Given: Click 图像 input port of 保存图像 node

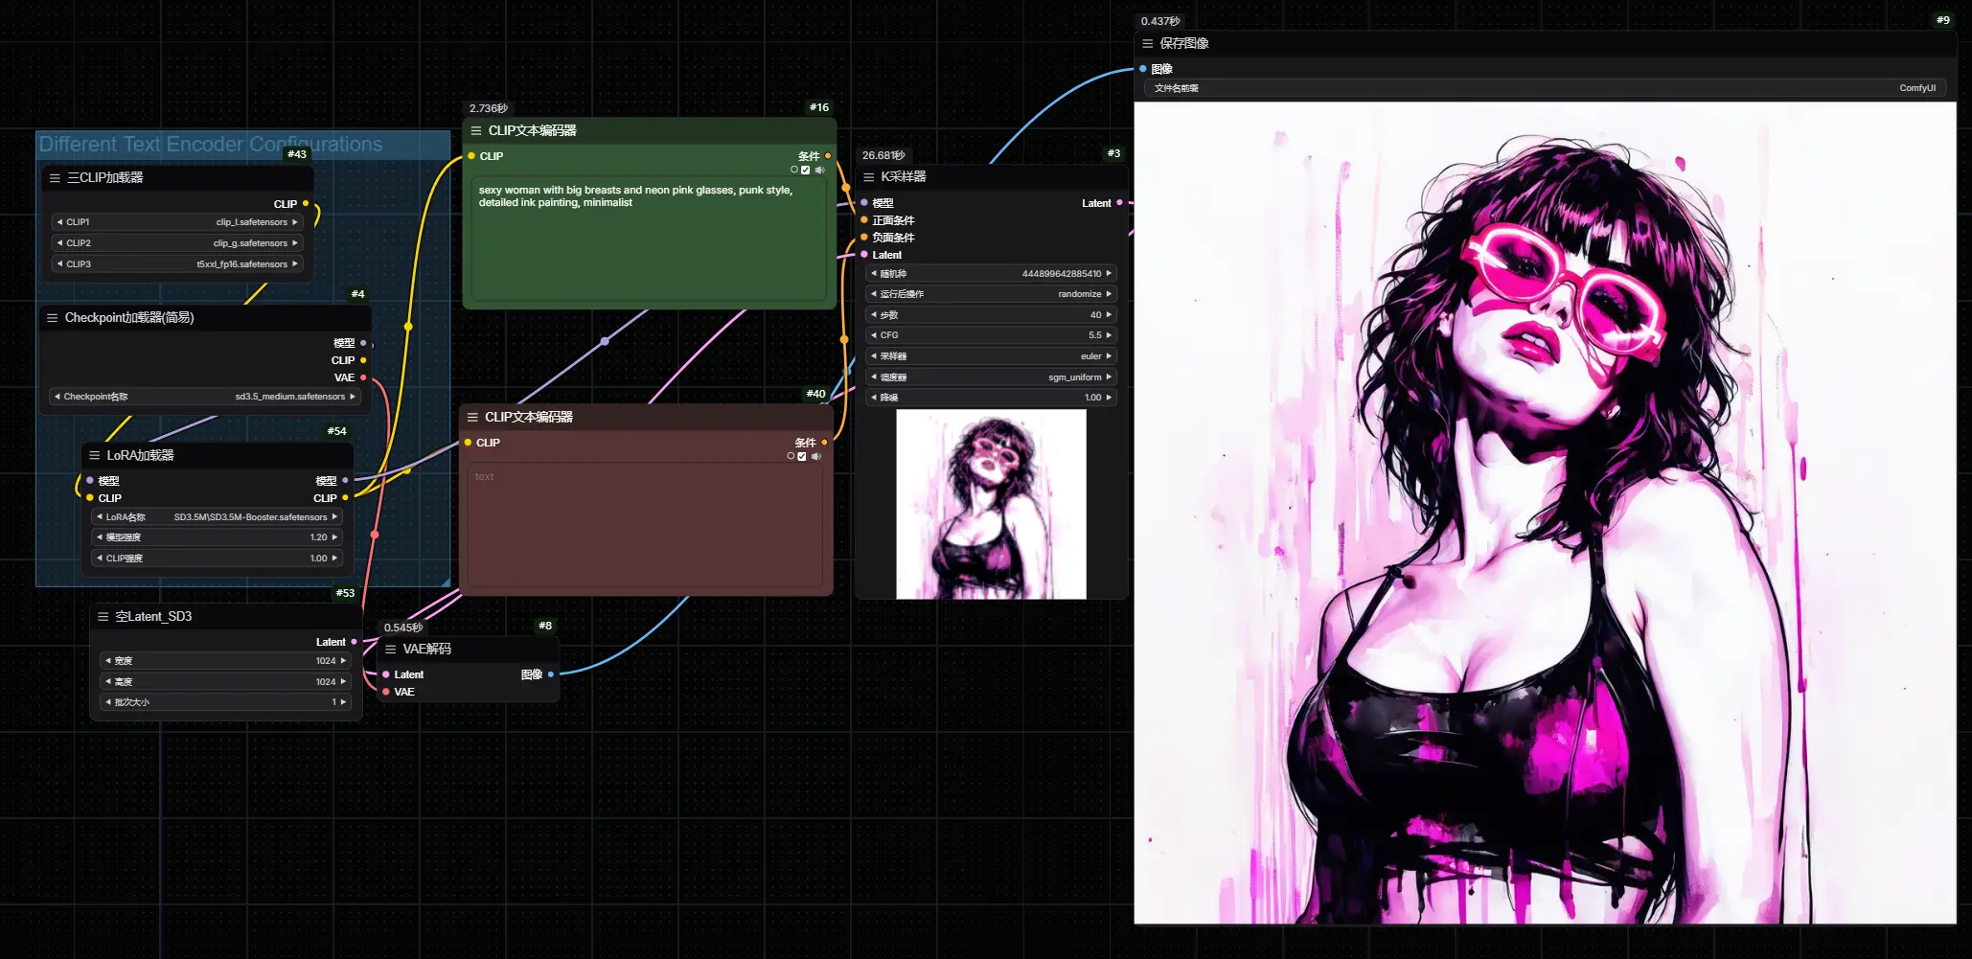Looking at the screenshot, I should point(1143,69).
